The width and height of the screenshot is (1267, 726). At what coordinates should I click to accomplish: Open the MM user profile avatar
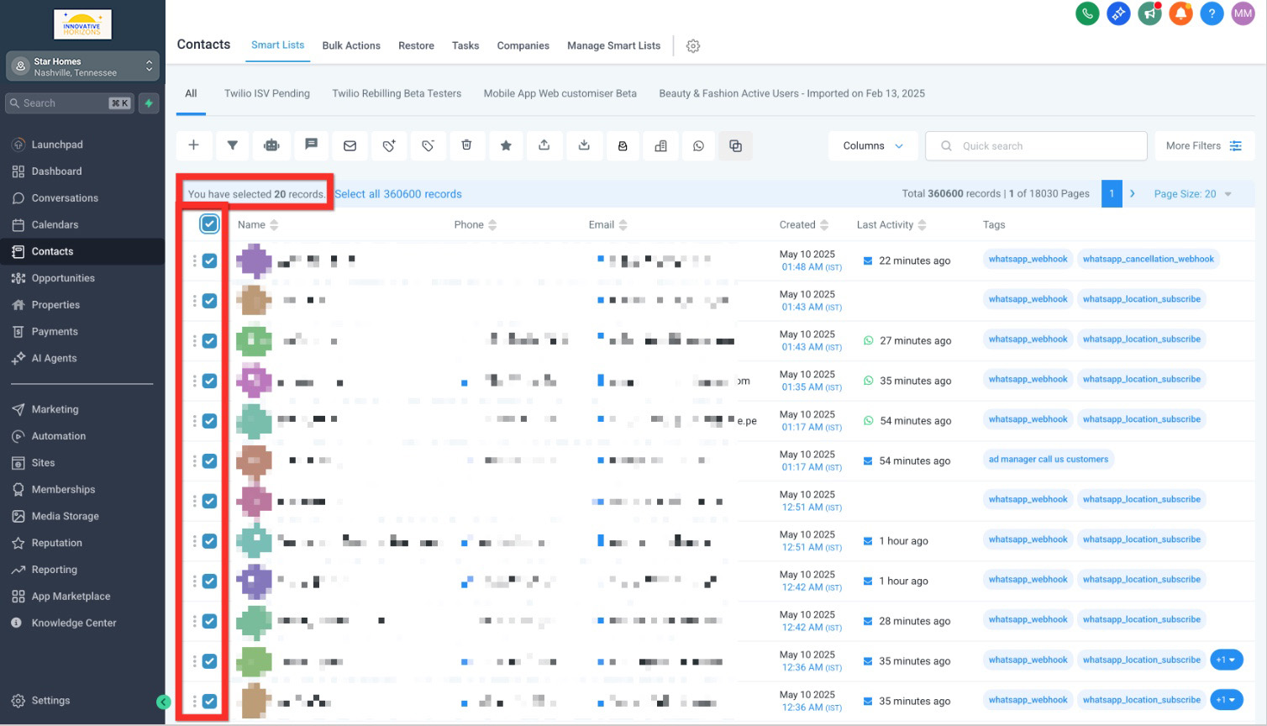1243,13
